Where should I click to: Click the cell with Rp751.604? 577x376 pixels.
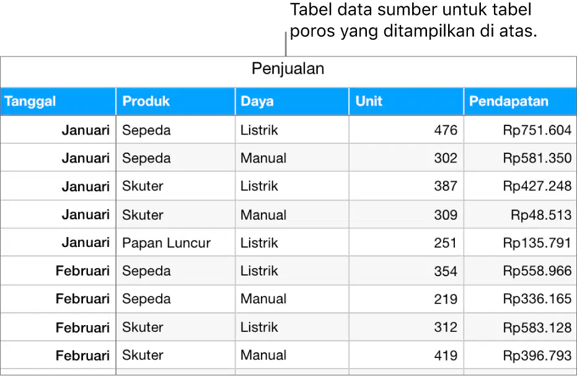521,130
